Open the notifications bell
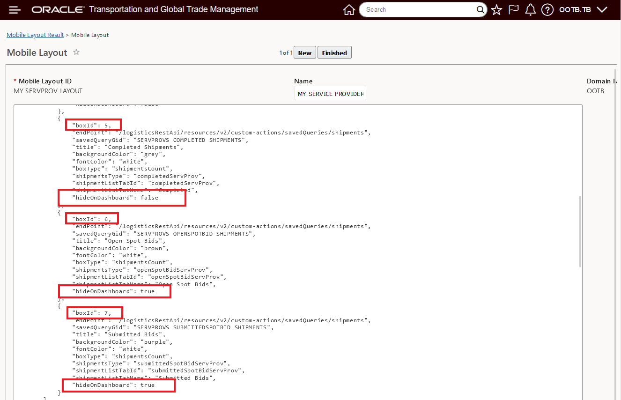621x400 pixels. coord(530,10)
